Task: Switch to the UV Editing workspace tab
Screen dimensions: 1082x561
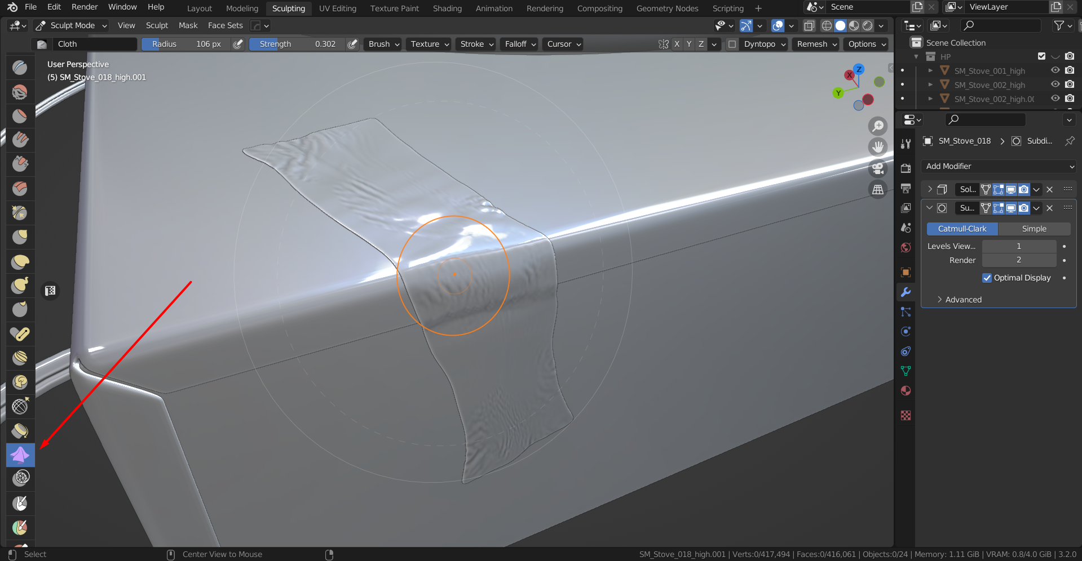Action: click(337, 8)
